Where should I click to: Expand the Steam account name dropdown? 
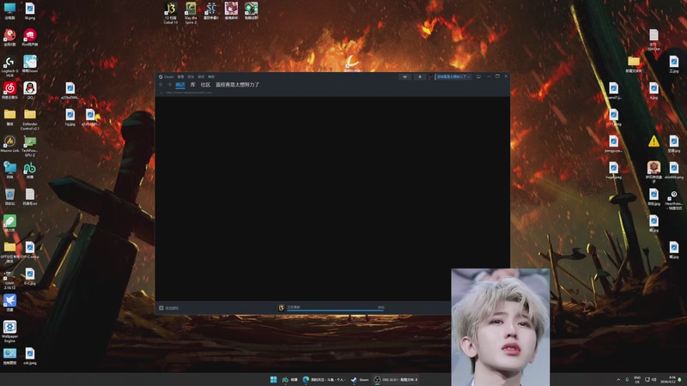tap(453, 76)
